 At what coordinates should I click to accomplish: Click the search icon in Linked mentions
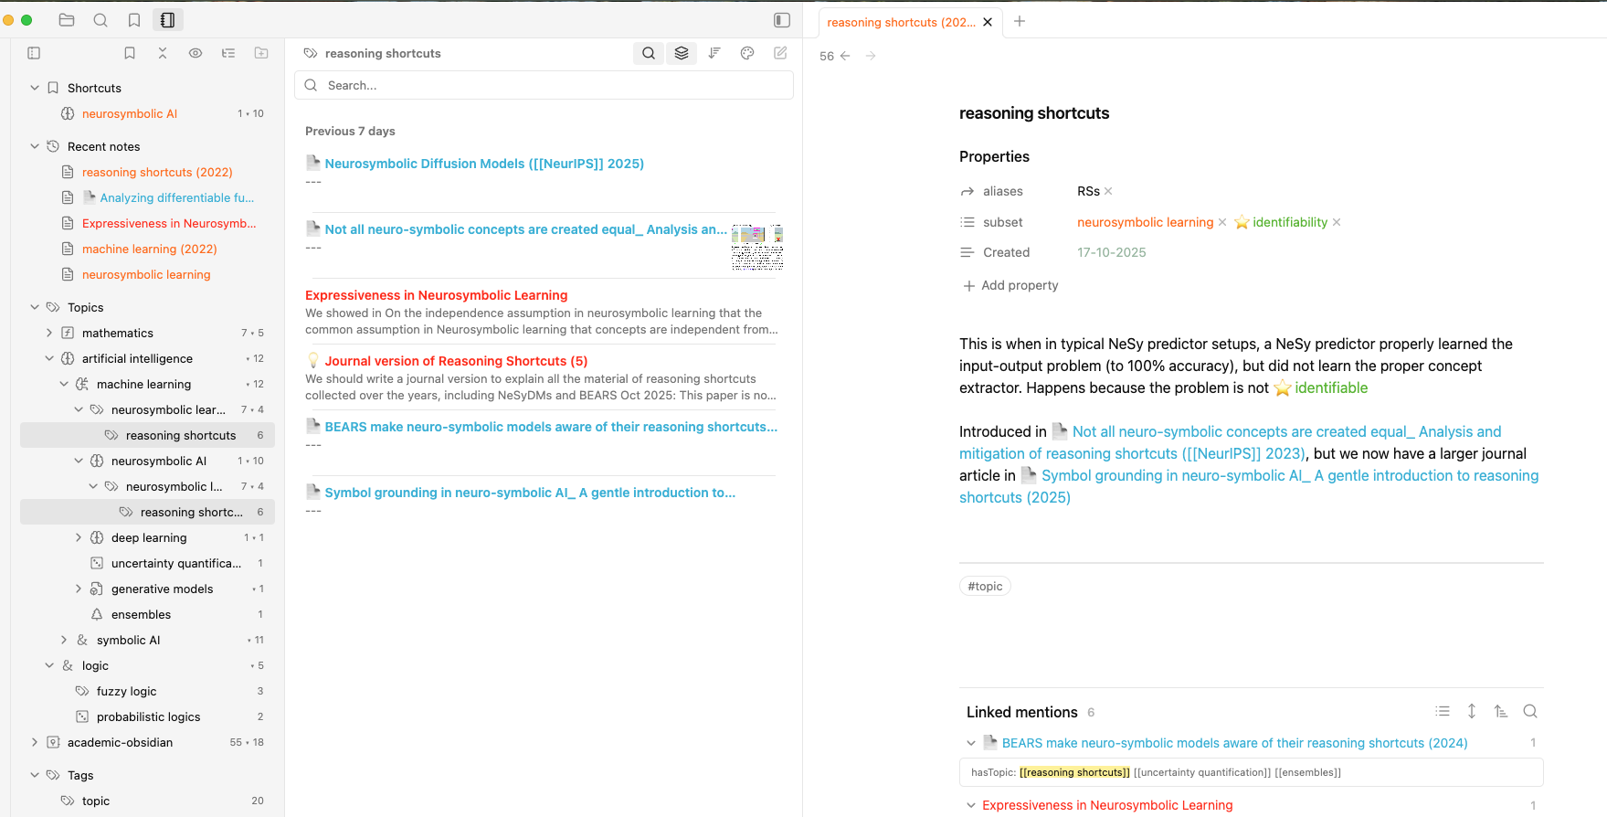(1530, 711)
